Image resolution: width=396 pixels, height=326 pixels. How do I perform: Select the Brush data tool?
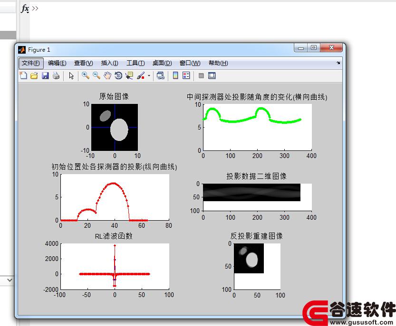tap(141, 75)
